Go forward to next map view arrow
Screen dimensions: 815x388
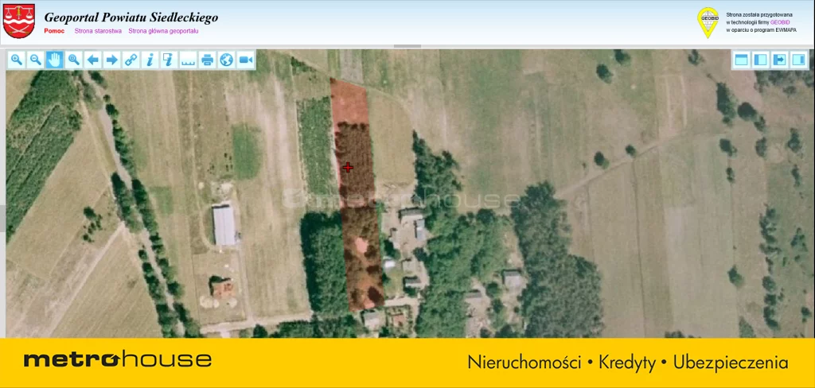111,60
